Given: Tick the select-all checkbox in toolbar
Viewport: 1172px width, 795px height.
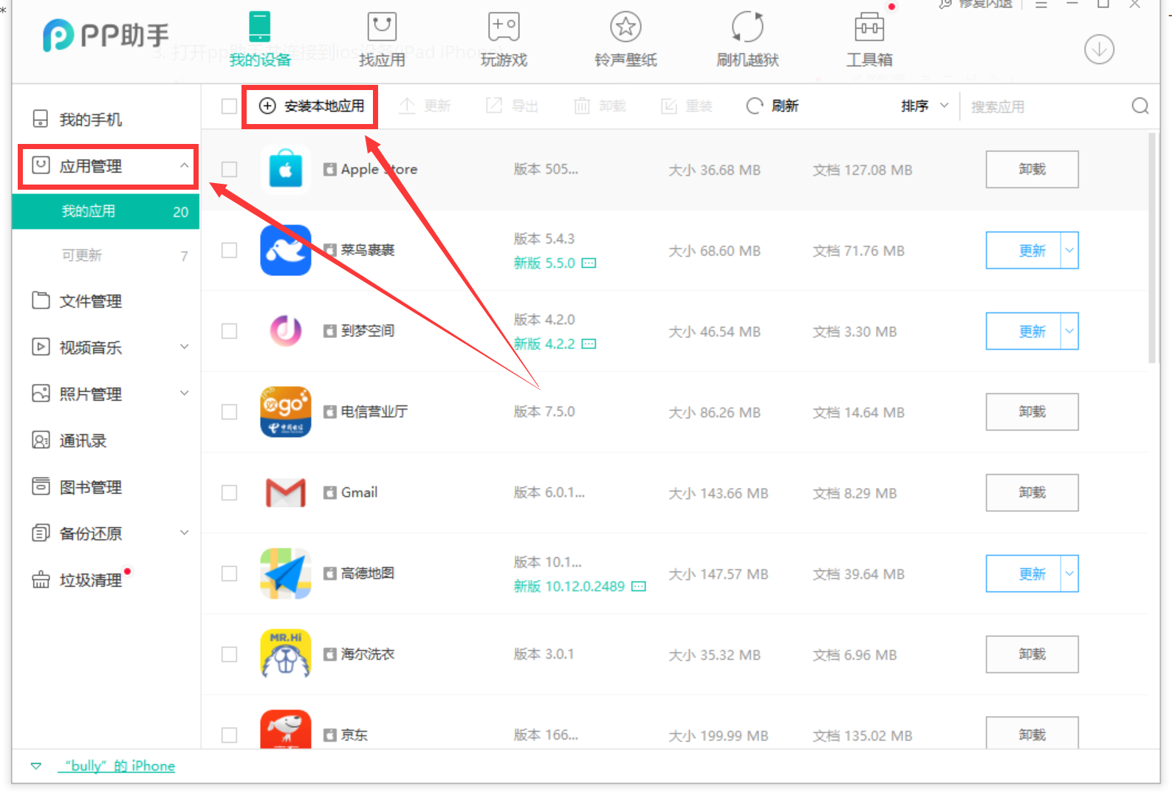Looking at the screenshot, I should 229,106.
